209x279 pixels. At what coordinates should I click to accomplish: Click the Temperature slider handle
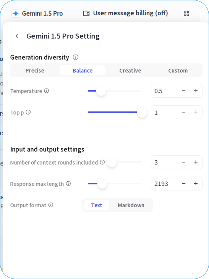(x=101, y=91)
